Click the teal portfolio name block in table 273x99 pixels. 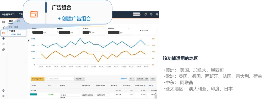pos(33,94)
